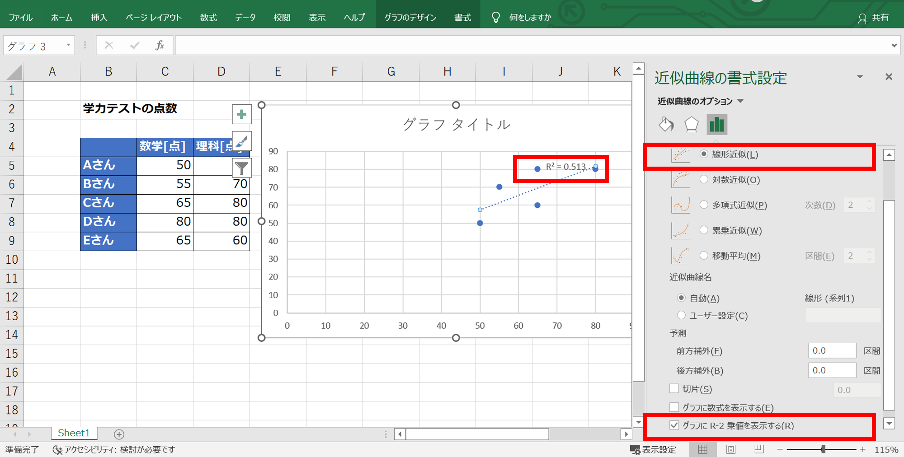Click zoom in plus icon
The height and width of the screenshot is (457, 904).
coord(863,450)
